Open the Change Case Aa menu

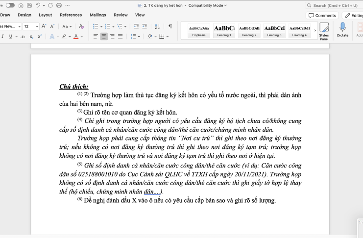[x=67, y=26]
